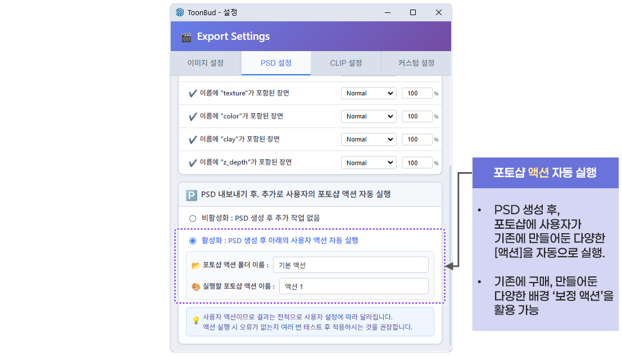
Task: Switch to the CLIP 설정 tab
Action: 346,63
